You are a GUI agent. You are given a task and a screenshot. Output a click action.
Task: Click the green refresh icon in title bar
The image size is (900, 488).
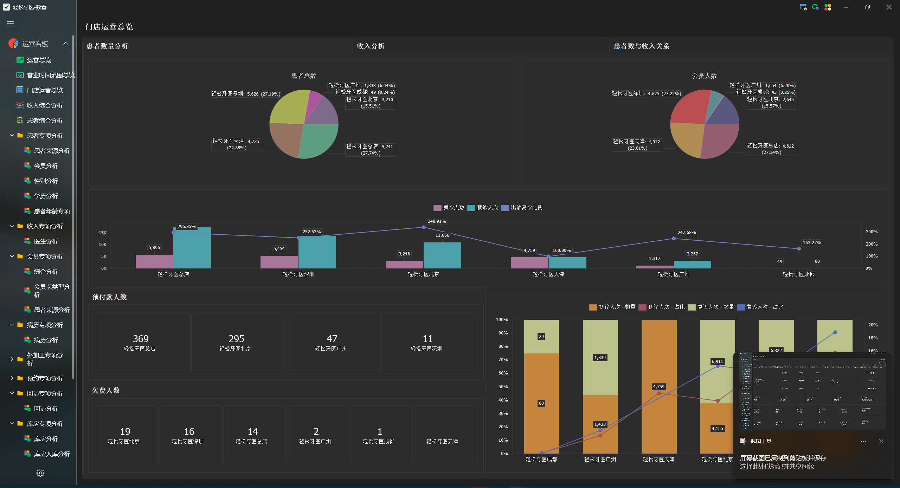click(815, 7)
